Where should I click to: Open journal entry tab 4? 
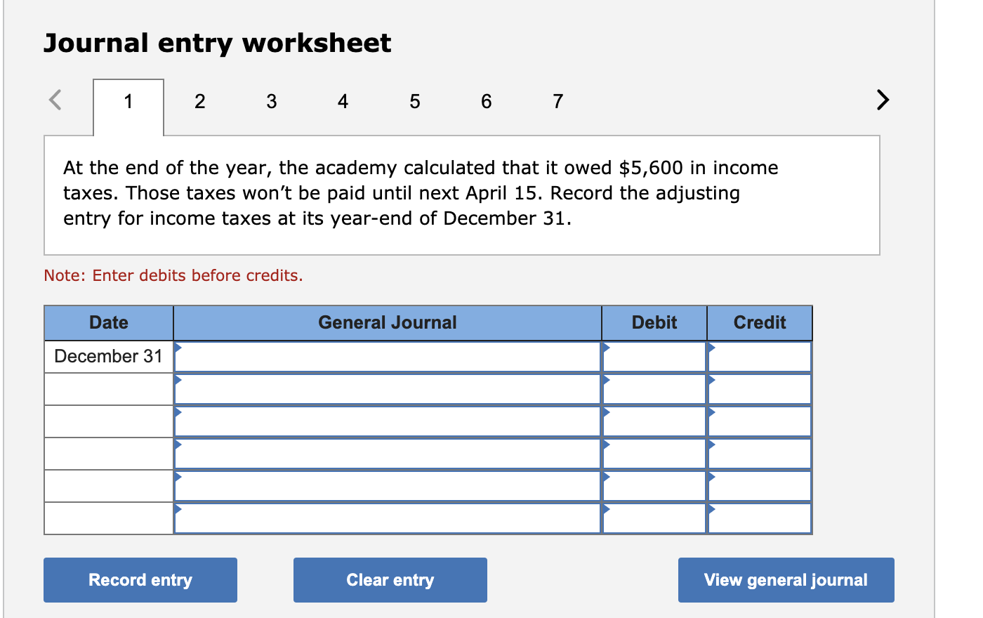tap(343, 102)
